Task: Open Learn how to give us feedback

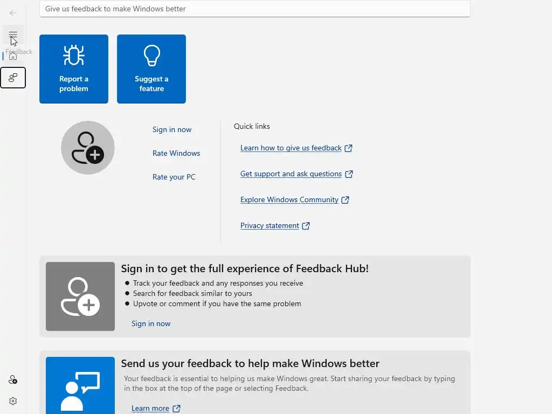Action: pos(291,148)
